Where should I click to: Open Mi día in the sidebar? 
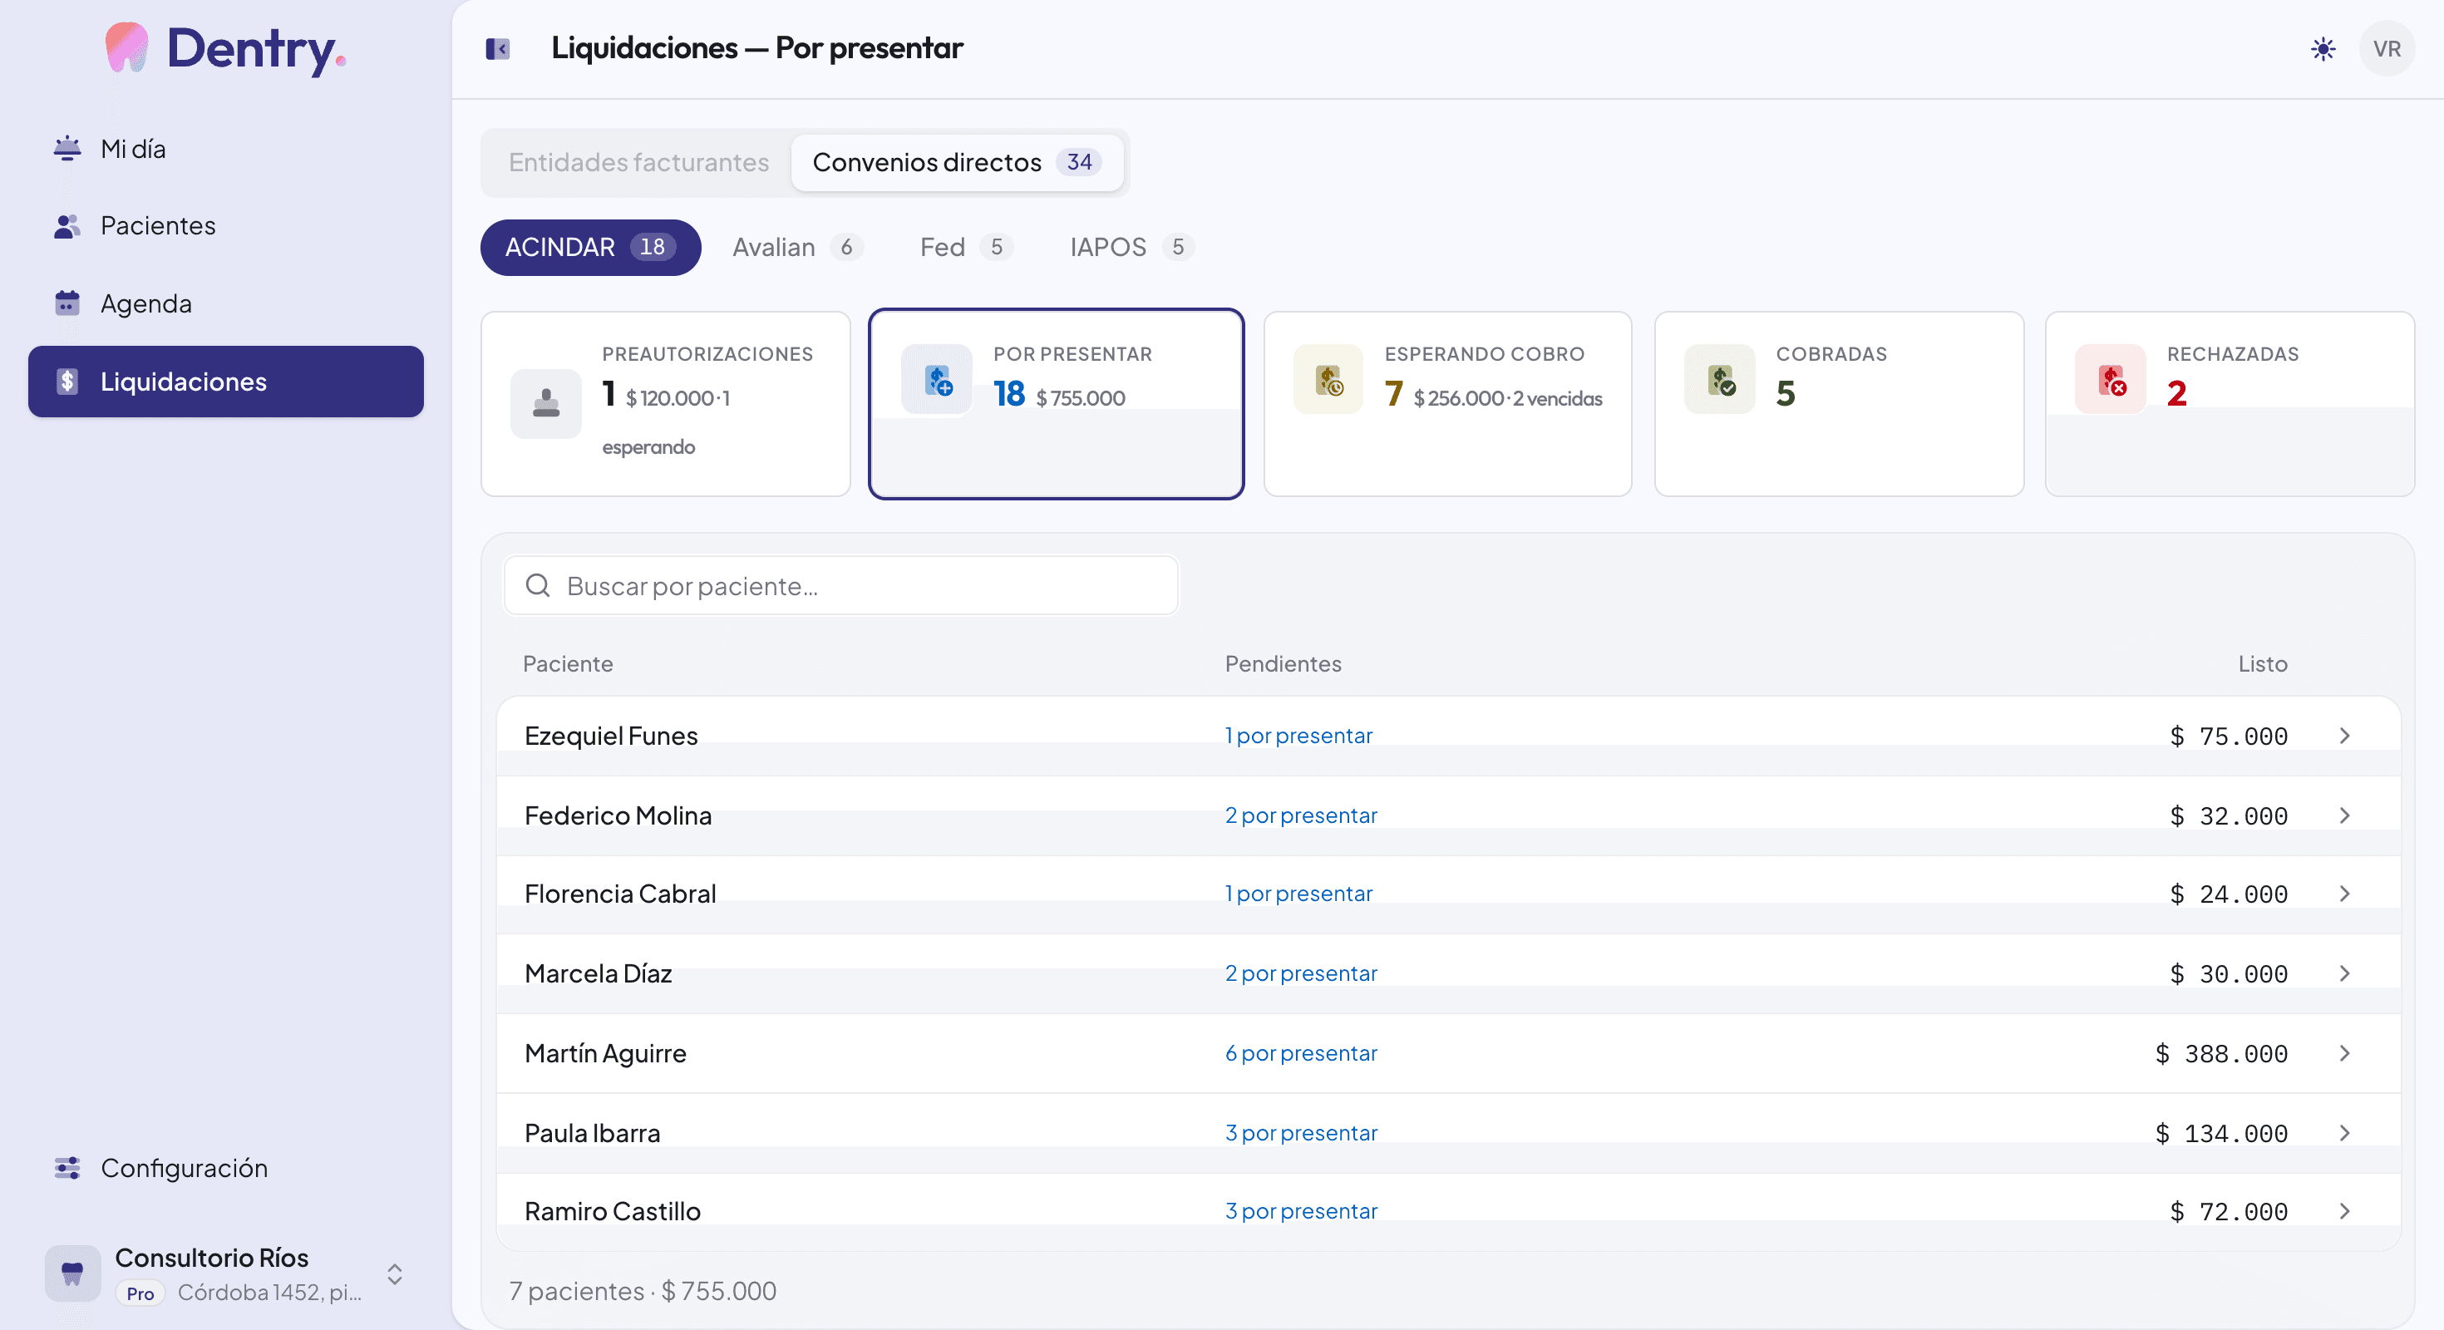[226, 149]
